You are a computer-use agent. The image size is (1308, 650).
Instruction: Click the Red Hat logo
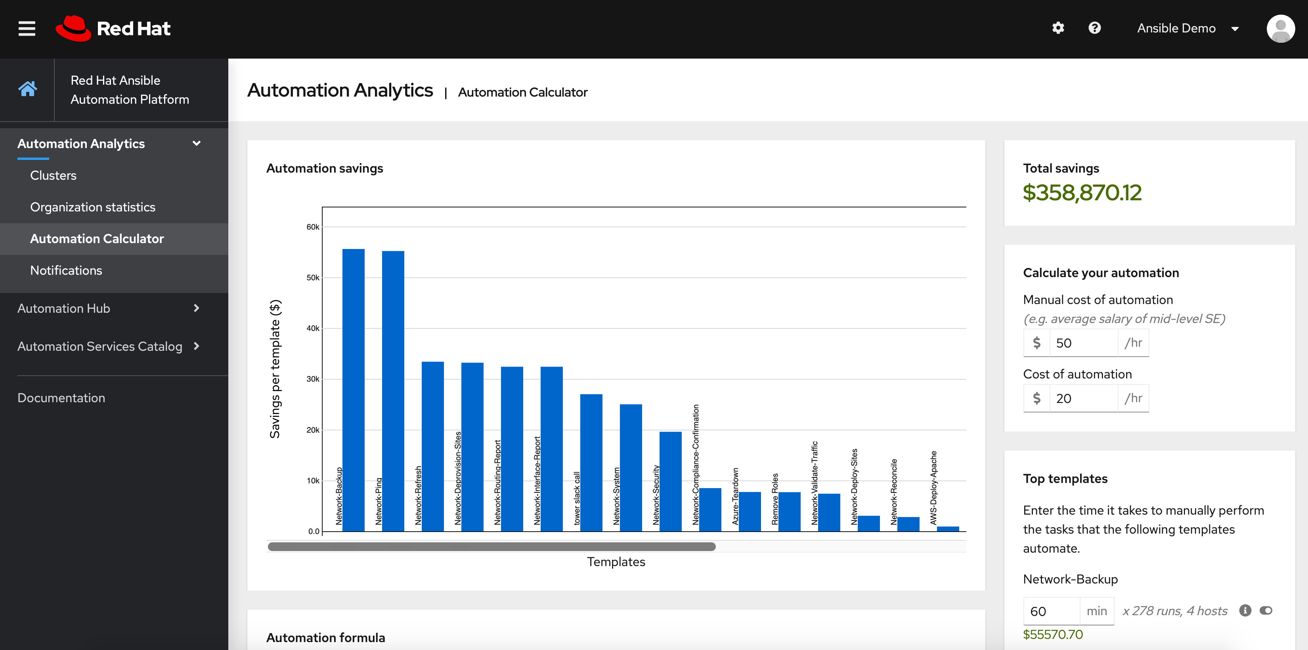tap(113, 28)
